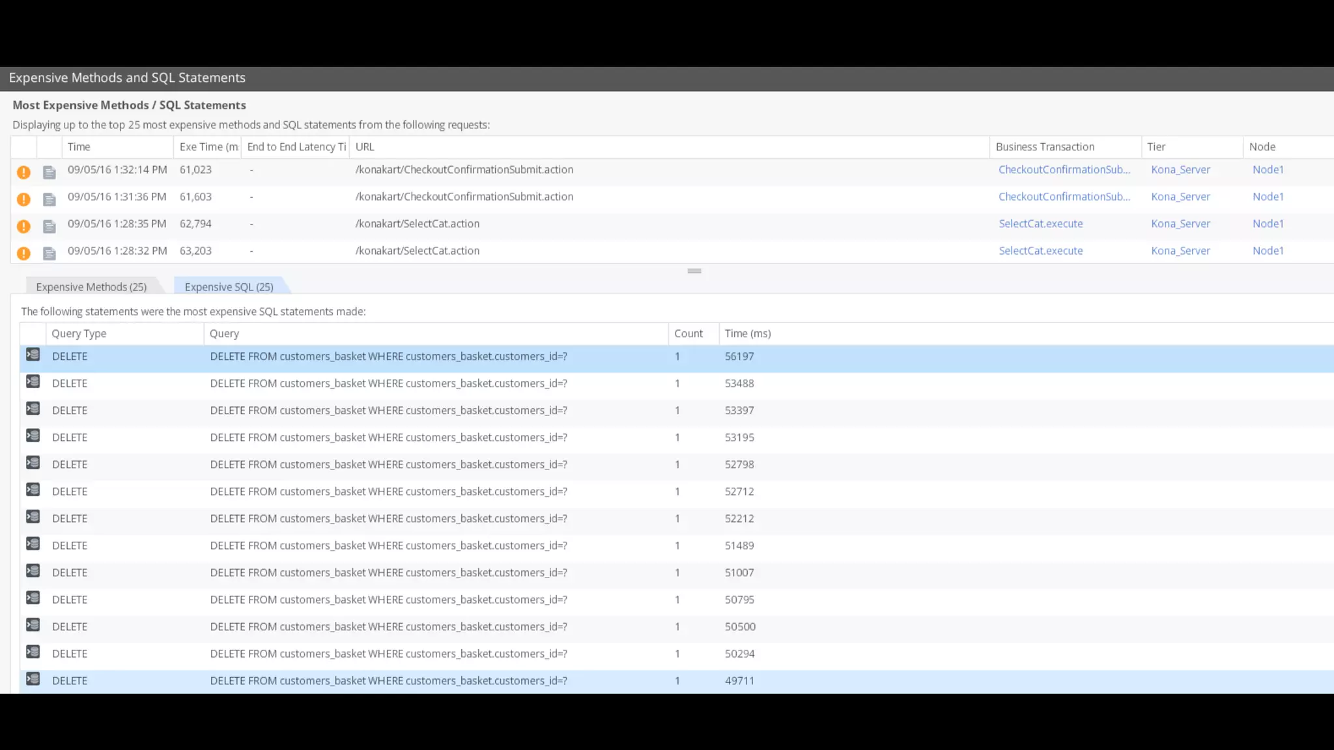Grab the panel splitter handle between tables
Screen dimensions: 1334x750
coord(694,271)
